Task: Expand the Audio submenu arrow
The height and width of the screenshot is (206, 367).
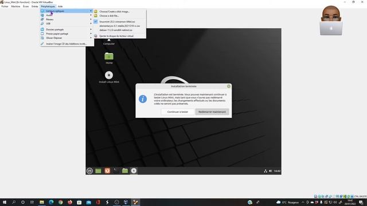Action: (91, 15)
